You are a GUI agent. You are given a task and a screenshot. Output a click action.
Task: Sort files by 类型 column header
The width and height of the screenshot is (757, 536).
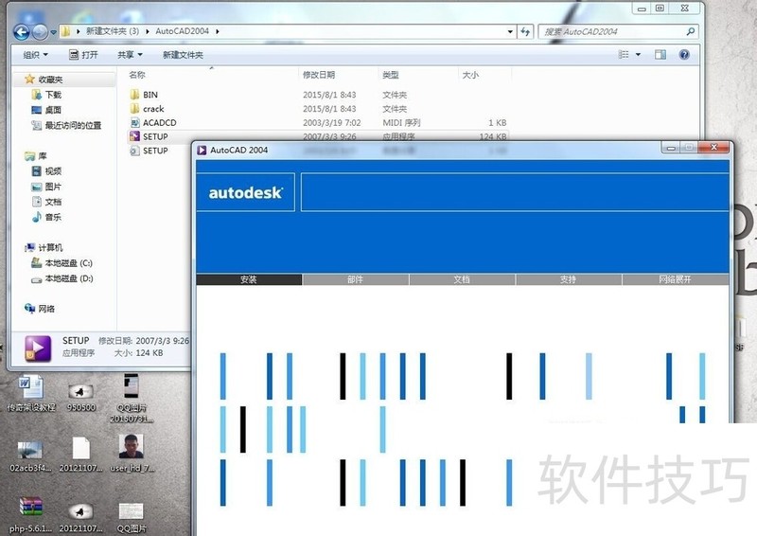[391, 75]
